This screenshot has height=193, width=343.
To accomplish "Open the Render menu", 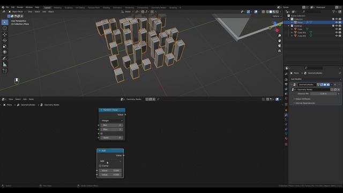I will (x=20, y=7).
